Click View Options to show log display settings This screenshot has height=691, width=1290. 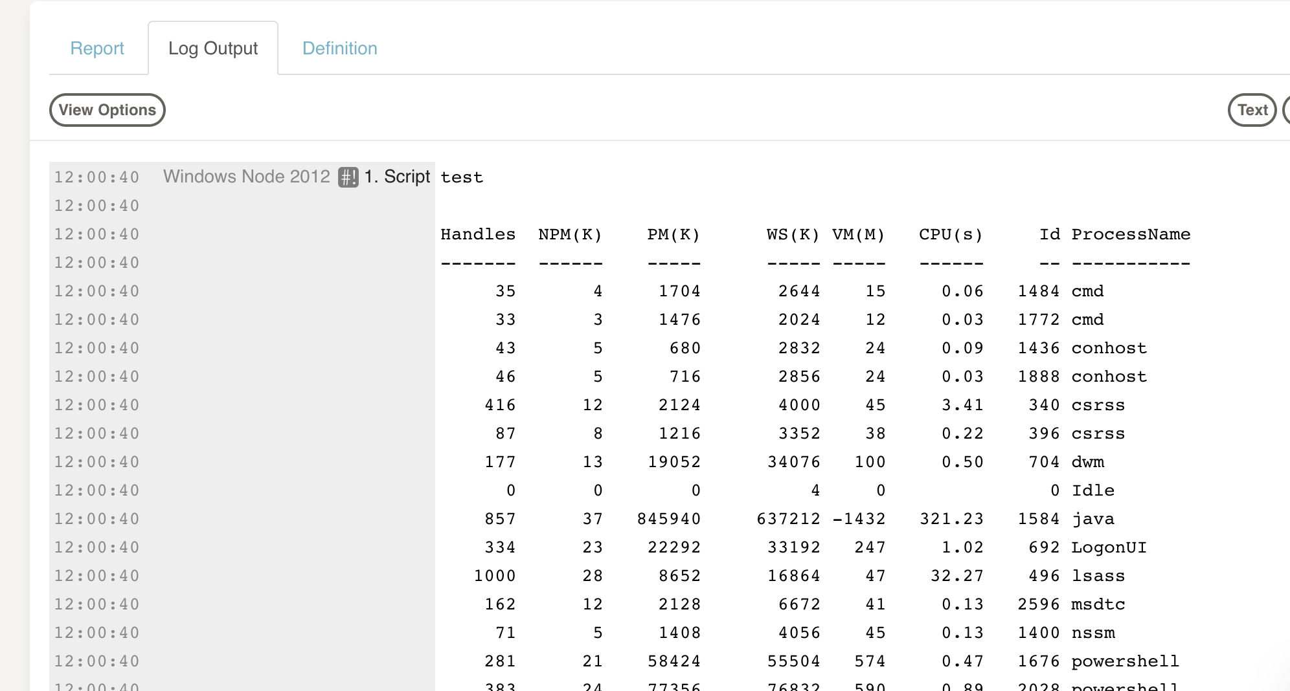(107, 110)
